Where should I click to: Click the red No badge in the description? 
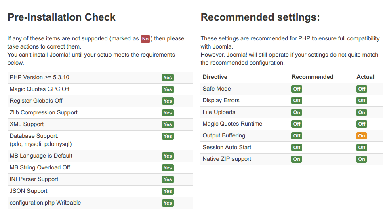click(x=145, y=39)
